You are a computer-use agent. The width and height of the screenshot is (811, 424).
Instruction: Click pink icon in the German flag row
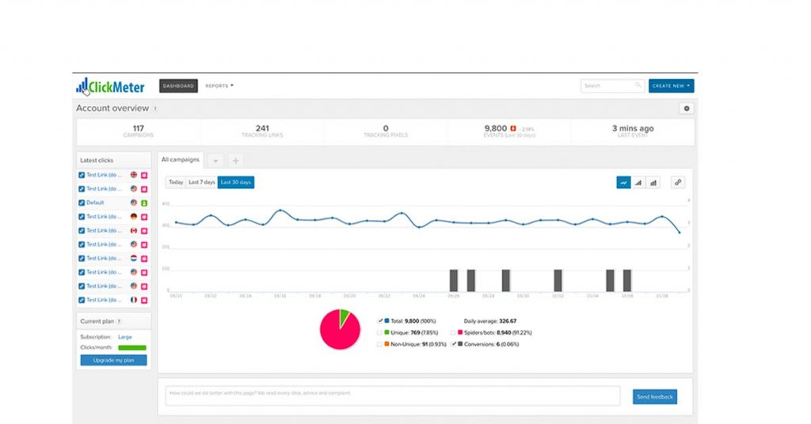click(x=144, y=217)
